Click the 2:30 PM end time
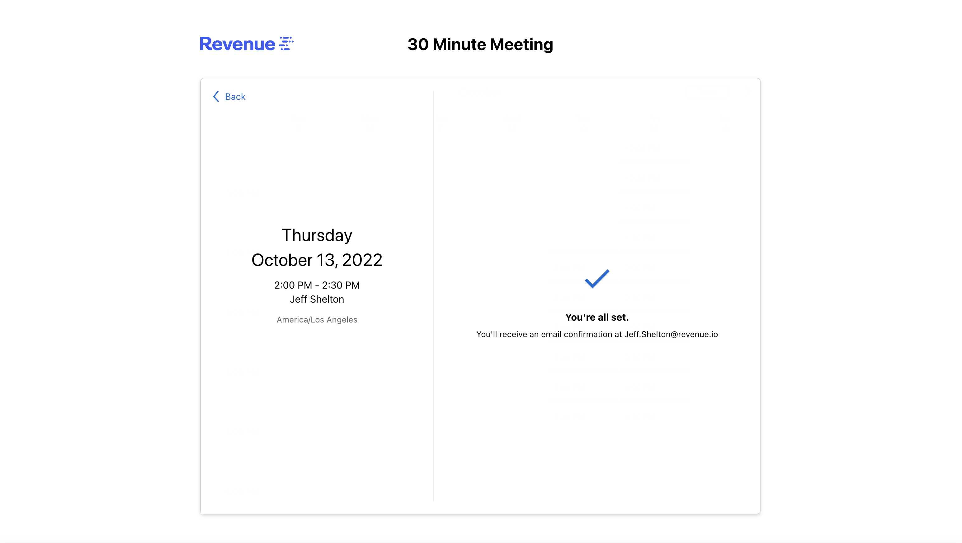This screenshot has width=962, height=543. pyautogui.click(x=341, y=285)
